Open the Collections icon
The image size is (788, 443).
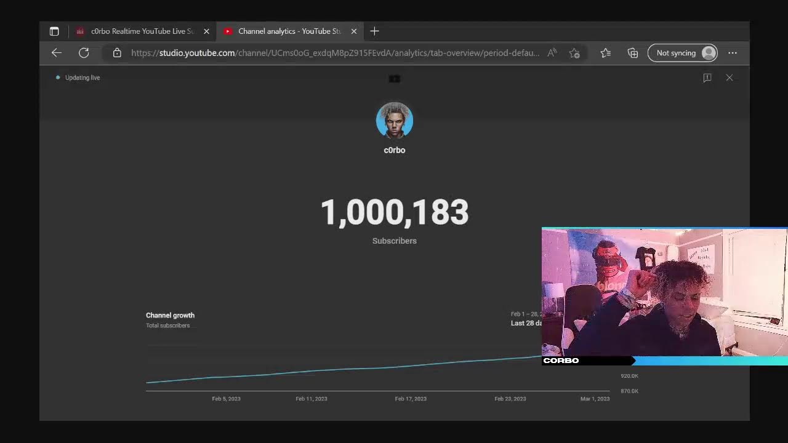[x=633, y=53]
